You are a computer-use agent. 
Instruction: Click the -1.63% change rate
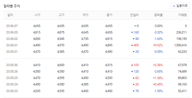[158, 39]
